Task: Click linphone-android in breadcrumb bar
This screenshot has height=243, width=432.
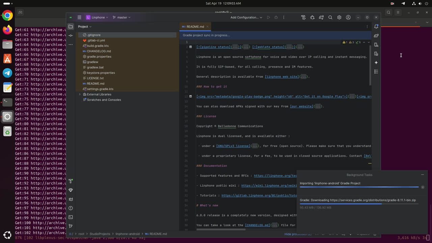Action: pyautogui.click(x=128, y=234)
